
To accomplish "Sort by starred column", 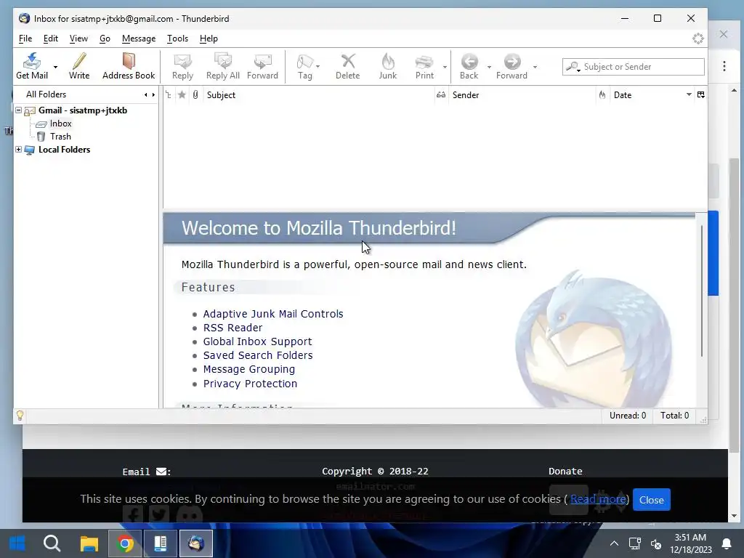I will click(x=182, y=95).
